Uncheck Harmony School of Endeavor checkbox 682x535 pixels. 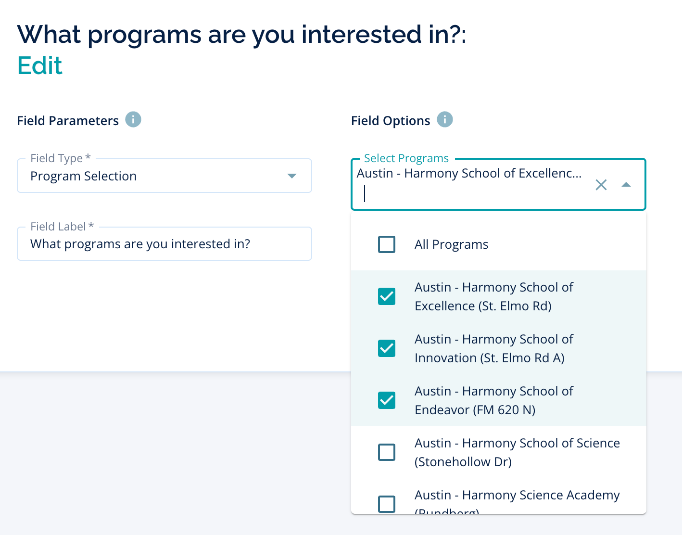pos(387,400)
